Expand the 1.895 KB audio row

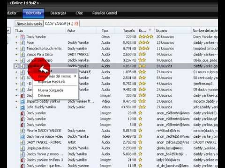[x=16, y=72]
